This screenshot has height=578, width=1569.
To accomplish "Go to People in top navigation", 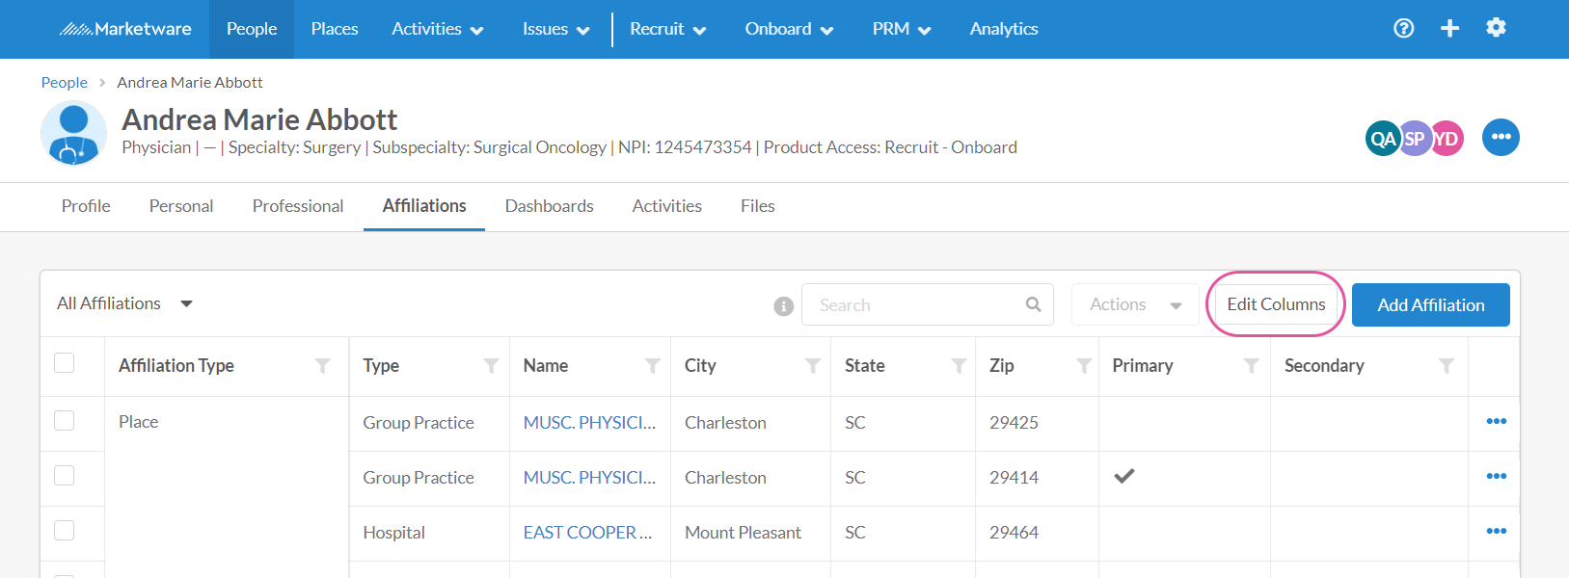I will (252, 29).
